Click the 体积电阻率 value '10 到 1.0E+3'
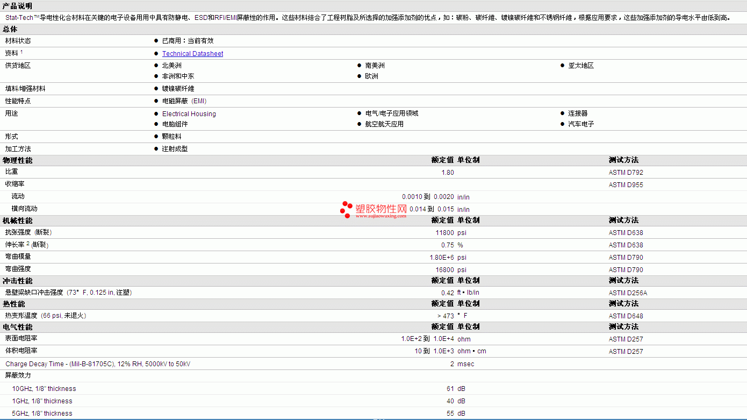Image resolution: width=747 pixels, height=420 pixels. [x=434, y=352]
